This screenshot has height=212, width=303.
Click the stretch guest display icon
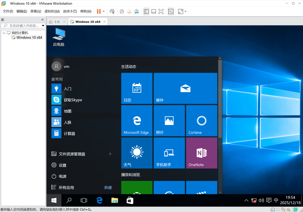[181, 11]
